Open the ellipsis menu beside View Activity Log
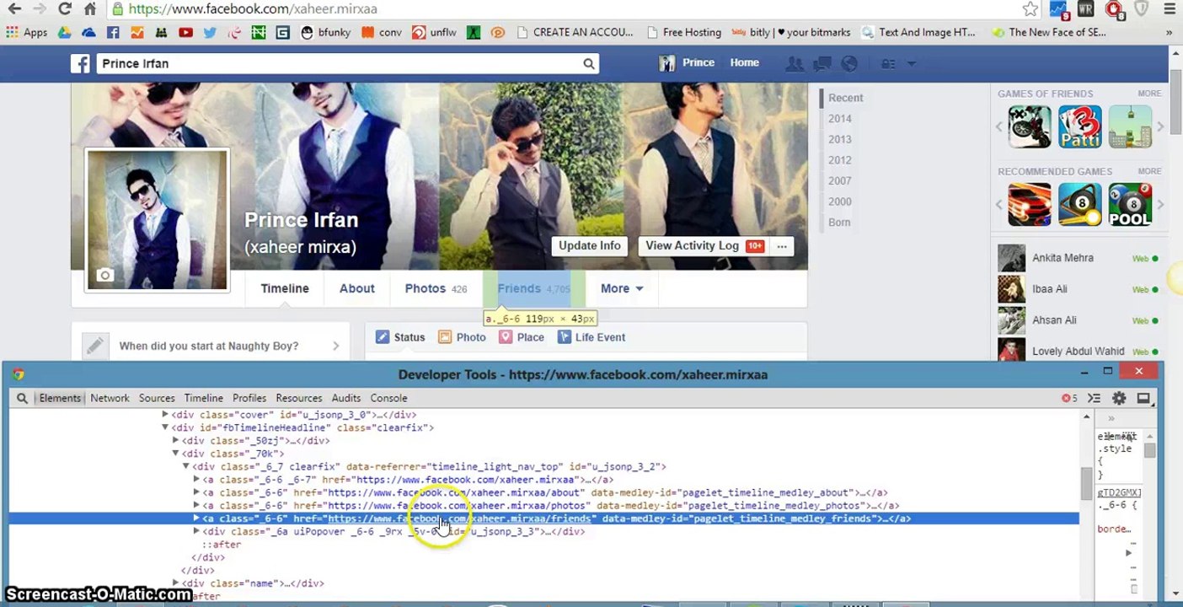This screenshot has width=1183, height=607. [x=782, y=246]
